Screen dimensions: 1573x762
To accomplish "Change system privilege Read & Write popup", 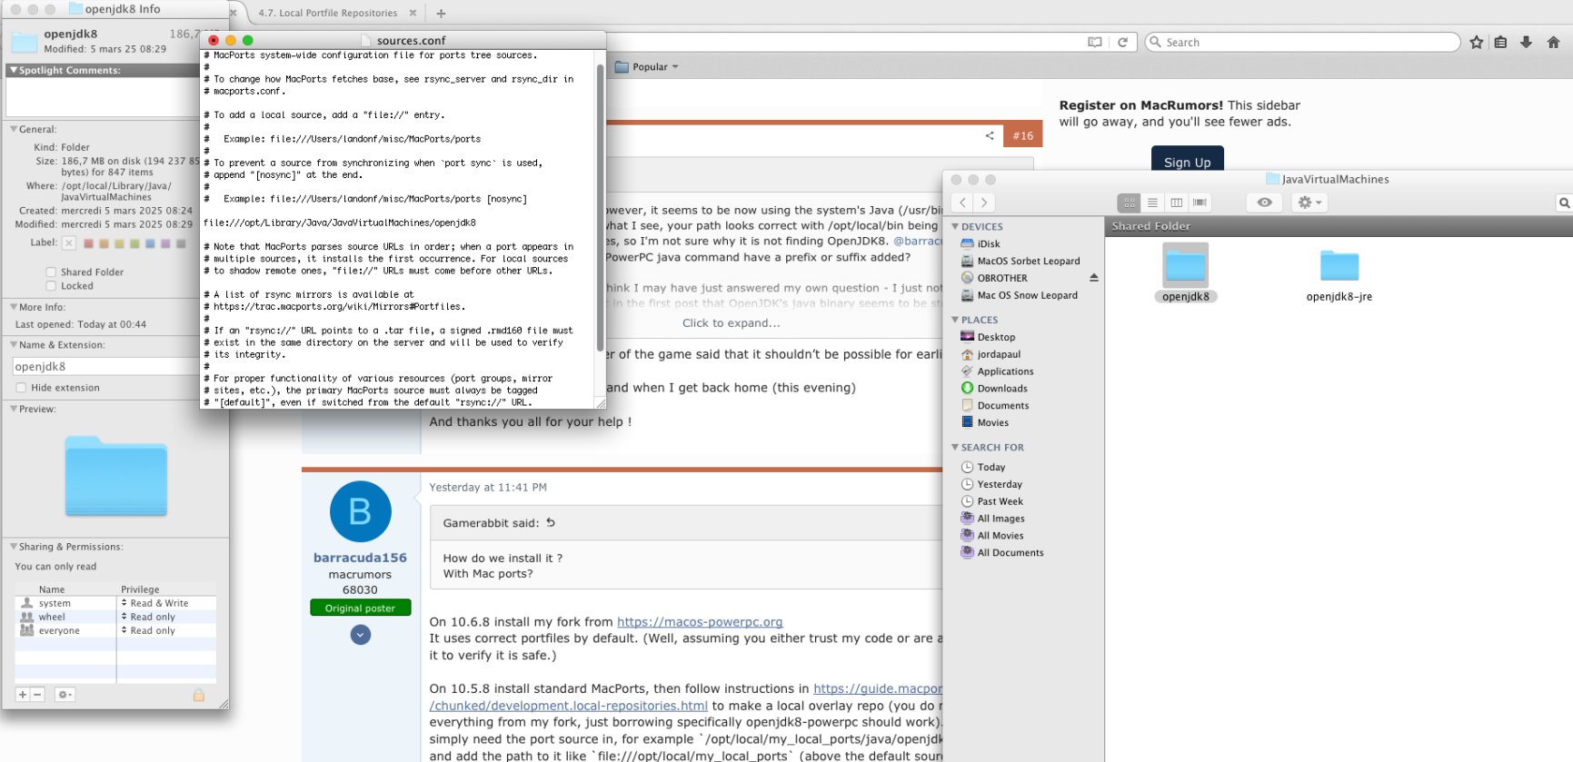I will (x=154, y=603).
